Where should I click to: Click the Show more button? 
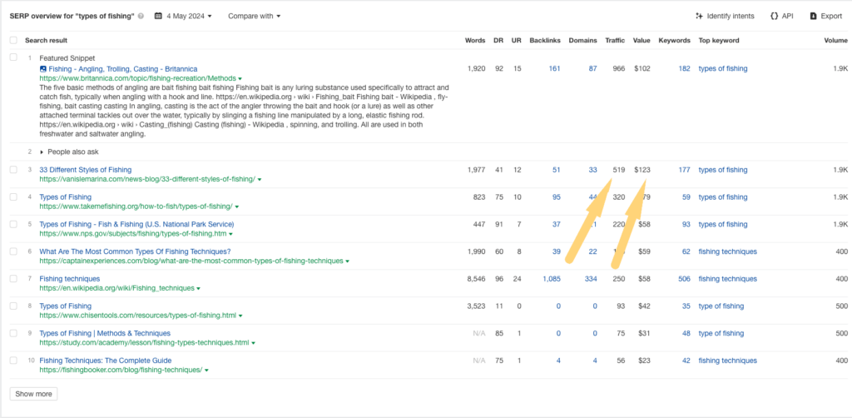point(33,394)
